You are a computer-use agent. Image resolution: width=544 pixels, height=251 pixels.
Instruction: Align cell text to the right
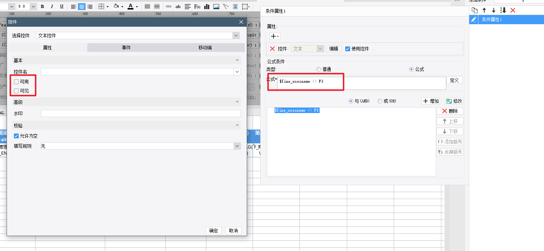coord(90,7)
